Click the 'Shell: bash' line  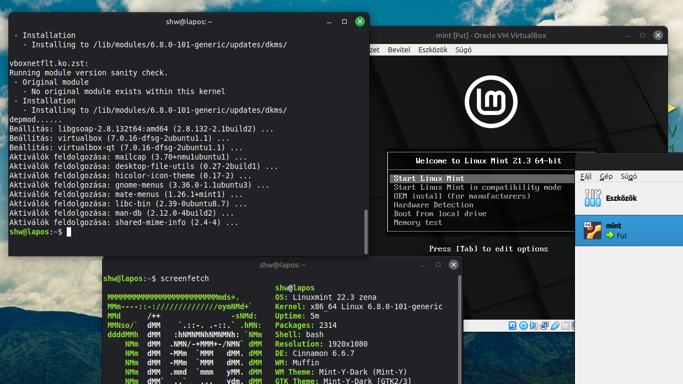point(299,334)
